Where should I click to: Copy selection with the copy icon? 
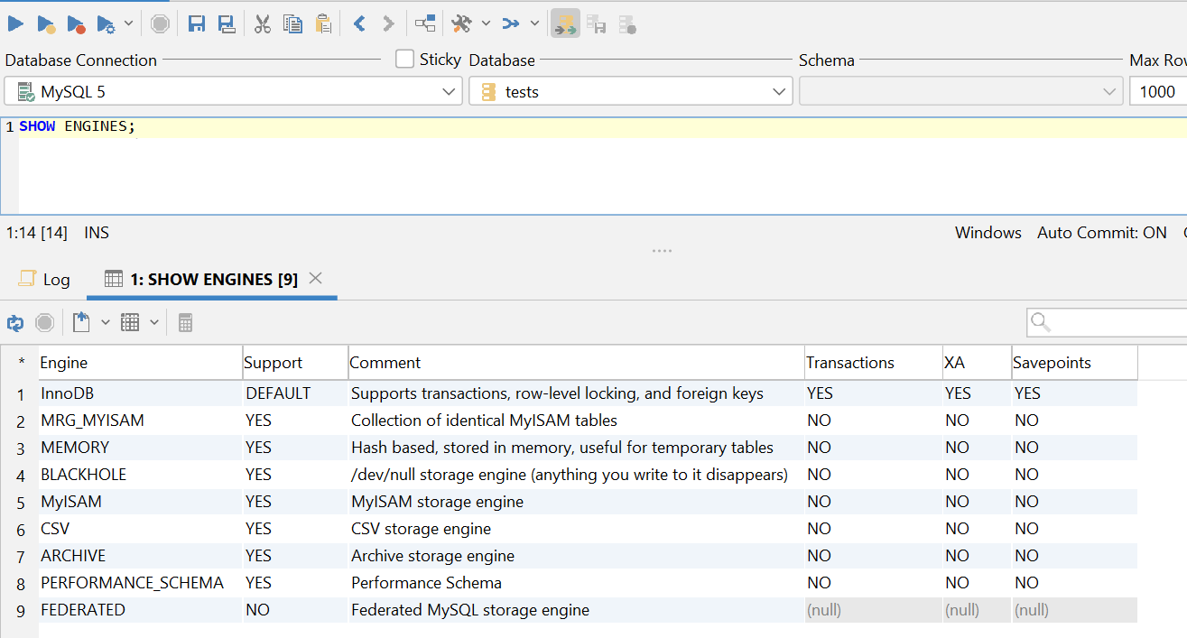[292, 23]
